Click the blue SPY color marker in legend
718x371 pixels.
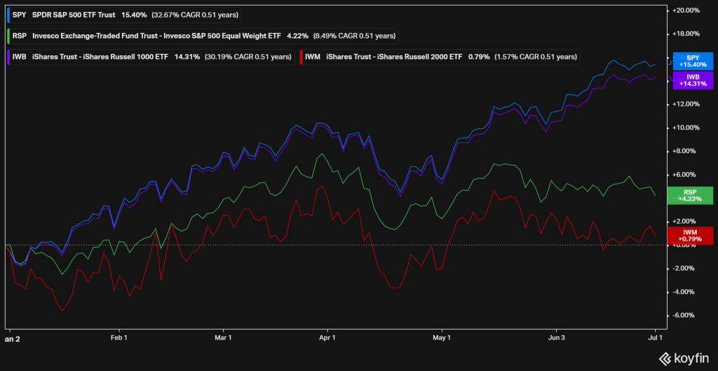tap(7, 15)
